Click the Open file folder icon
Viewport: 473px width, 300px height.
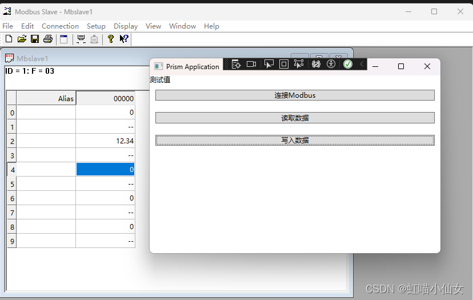[x=22, y=39]
